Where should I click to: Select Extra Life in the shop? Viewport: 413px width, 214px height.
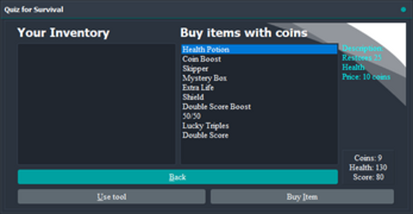tap(198, 88)
